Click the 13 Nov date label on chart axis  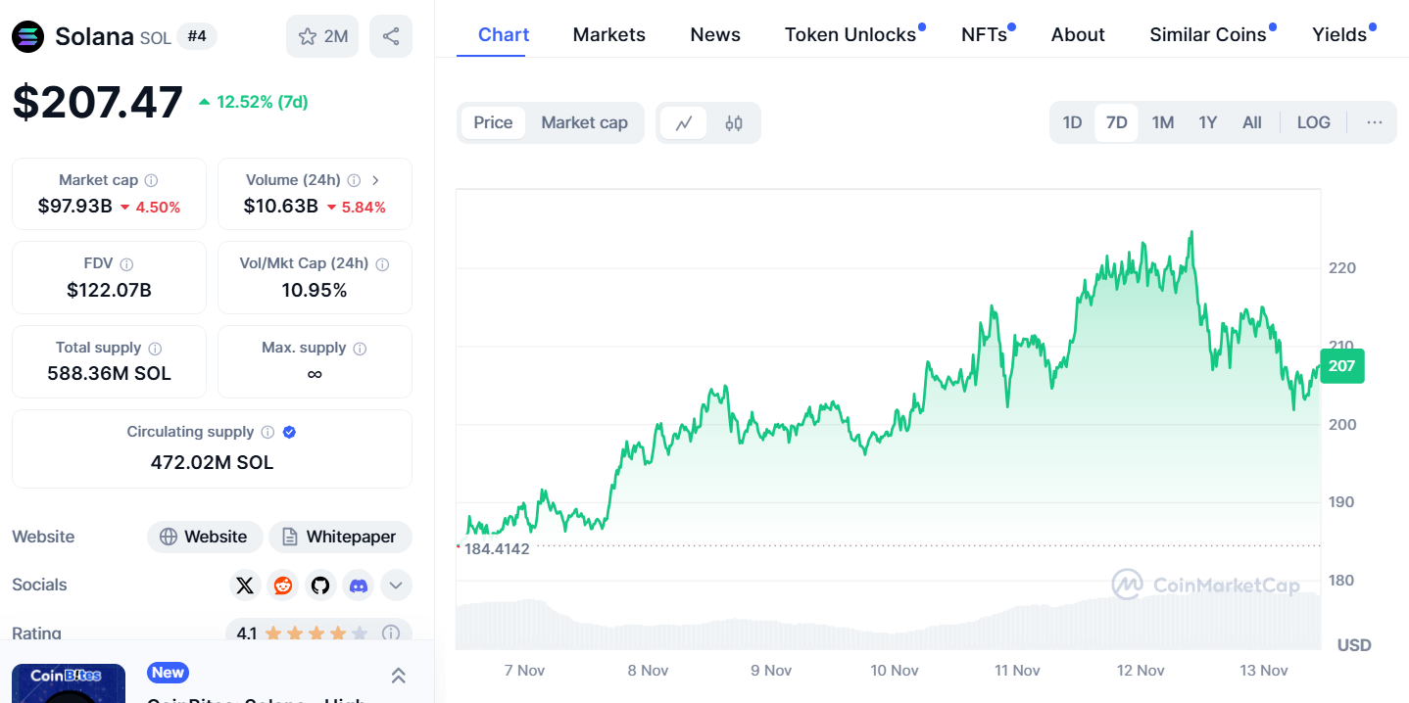click(1264, 671)
